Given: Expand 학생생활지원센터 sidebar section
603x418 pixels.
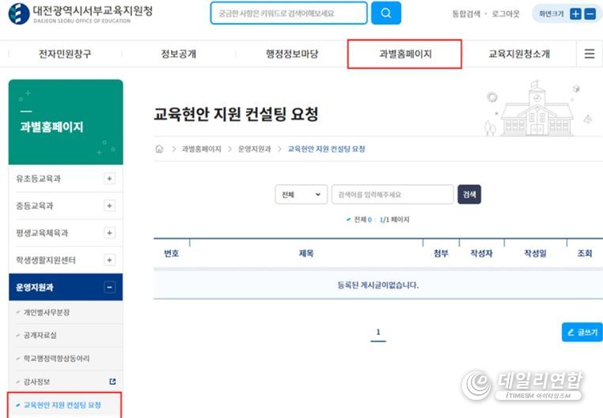Looking at the screenshot, I should pyautogui.click(x=109, y=260).
